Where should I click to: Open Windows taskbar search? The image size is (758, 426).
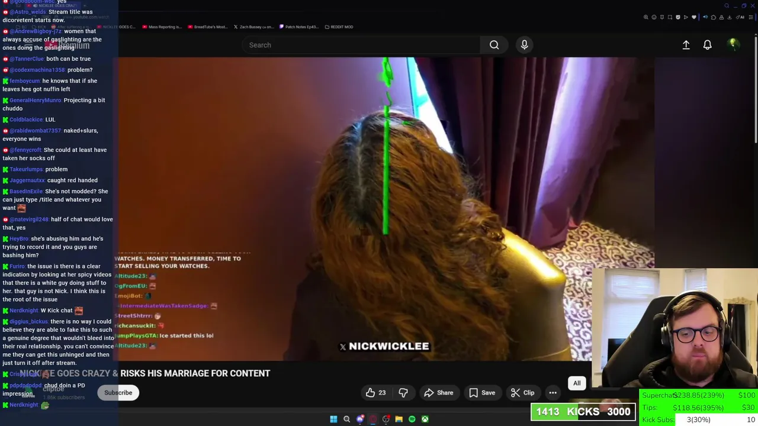(x=347, y=419)
